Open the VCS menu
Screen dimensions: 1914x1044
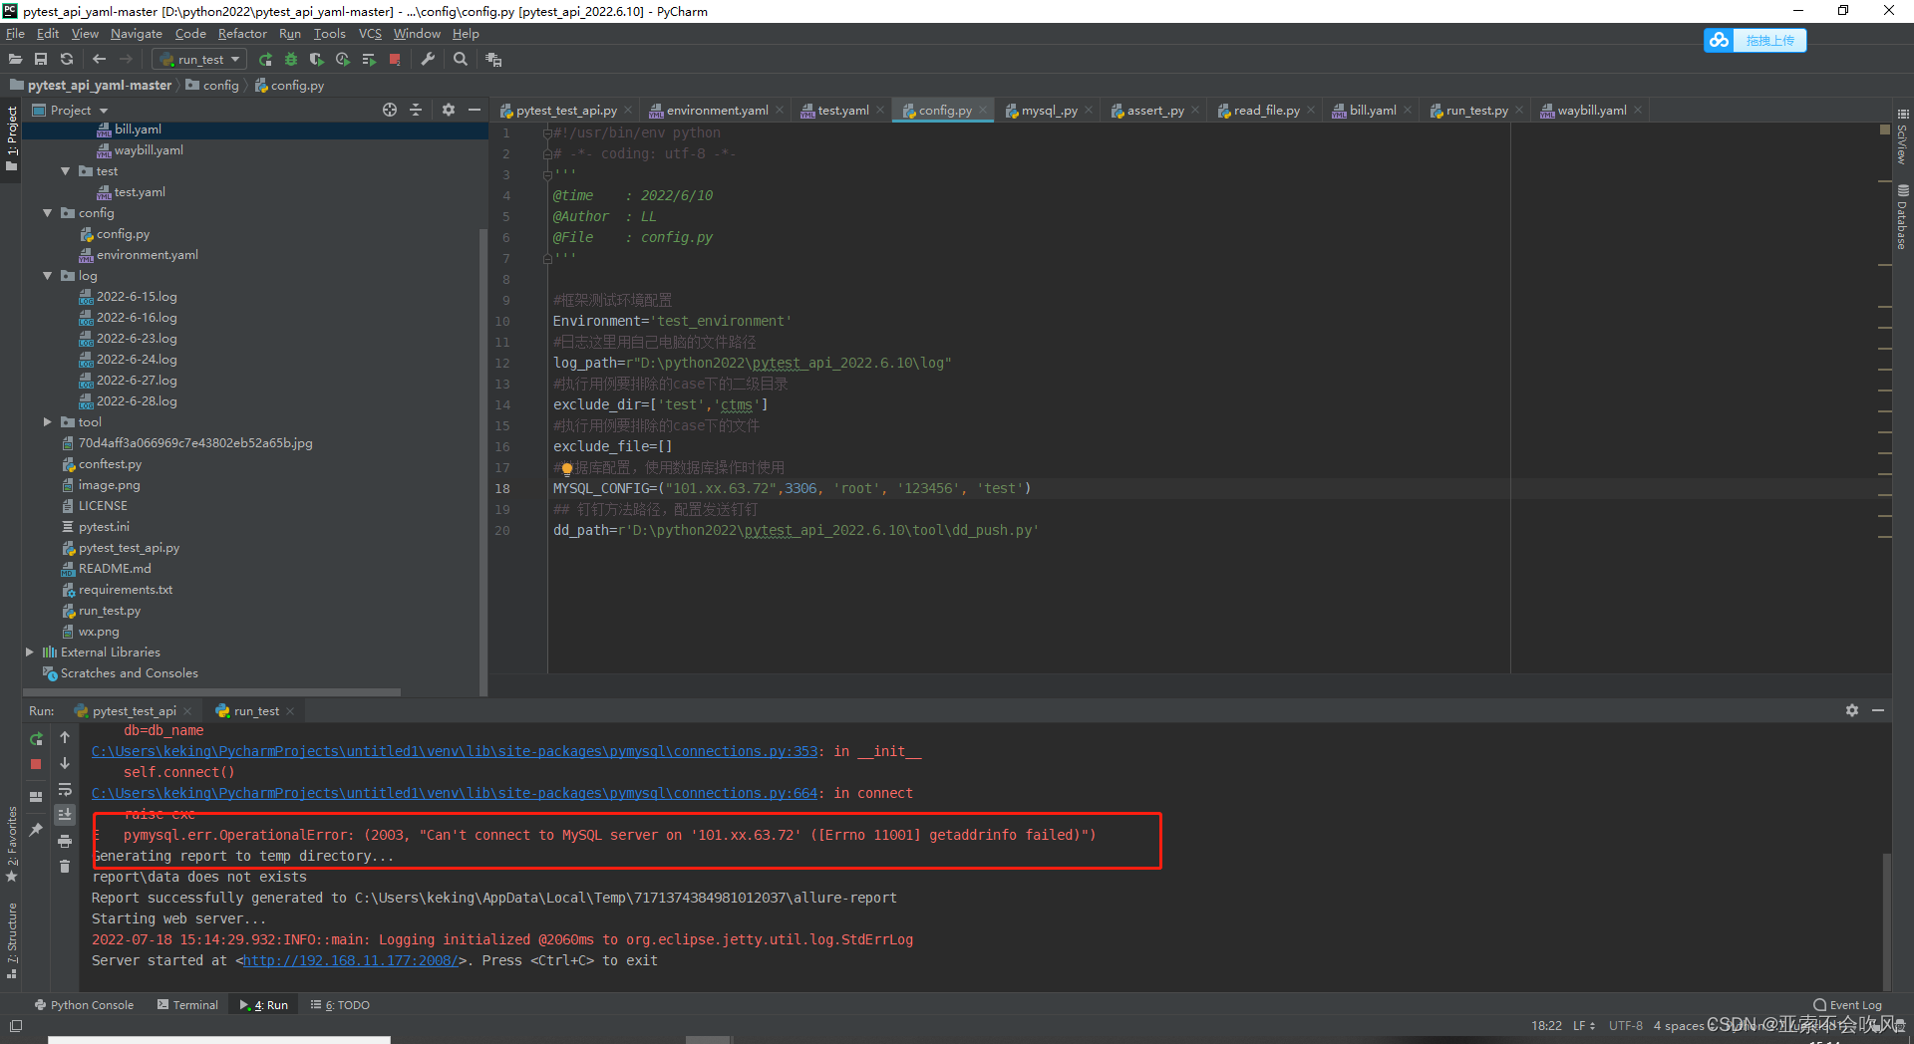click(370, 34)
